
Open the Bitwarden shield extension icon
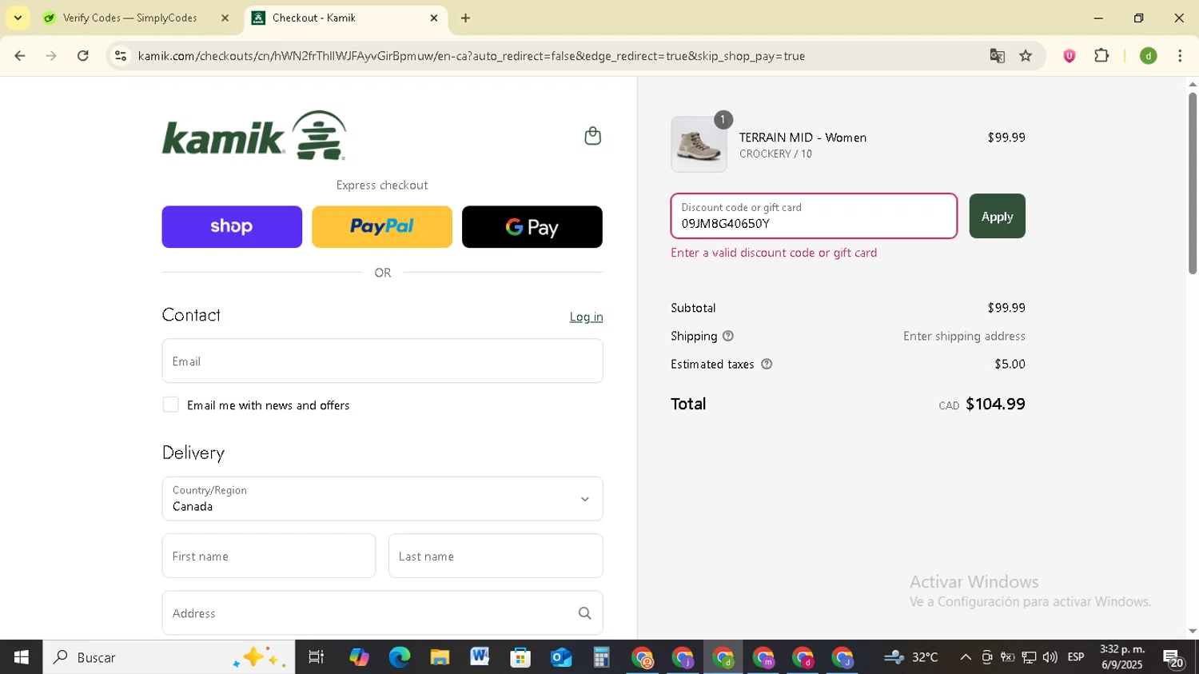coord(1069,56)
